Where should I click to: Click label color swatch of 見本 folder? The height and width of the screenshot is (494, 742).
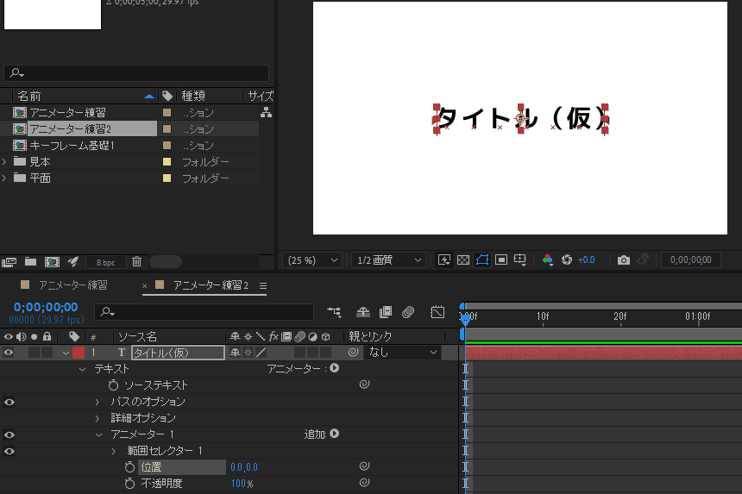tap(167, 162)
